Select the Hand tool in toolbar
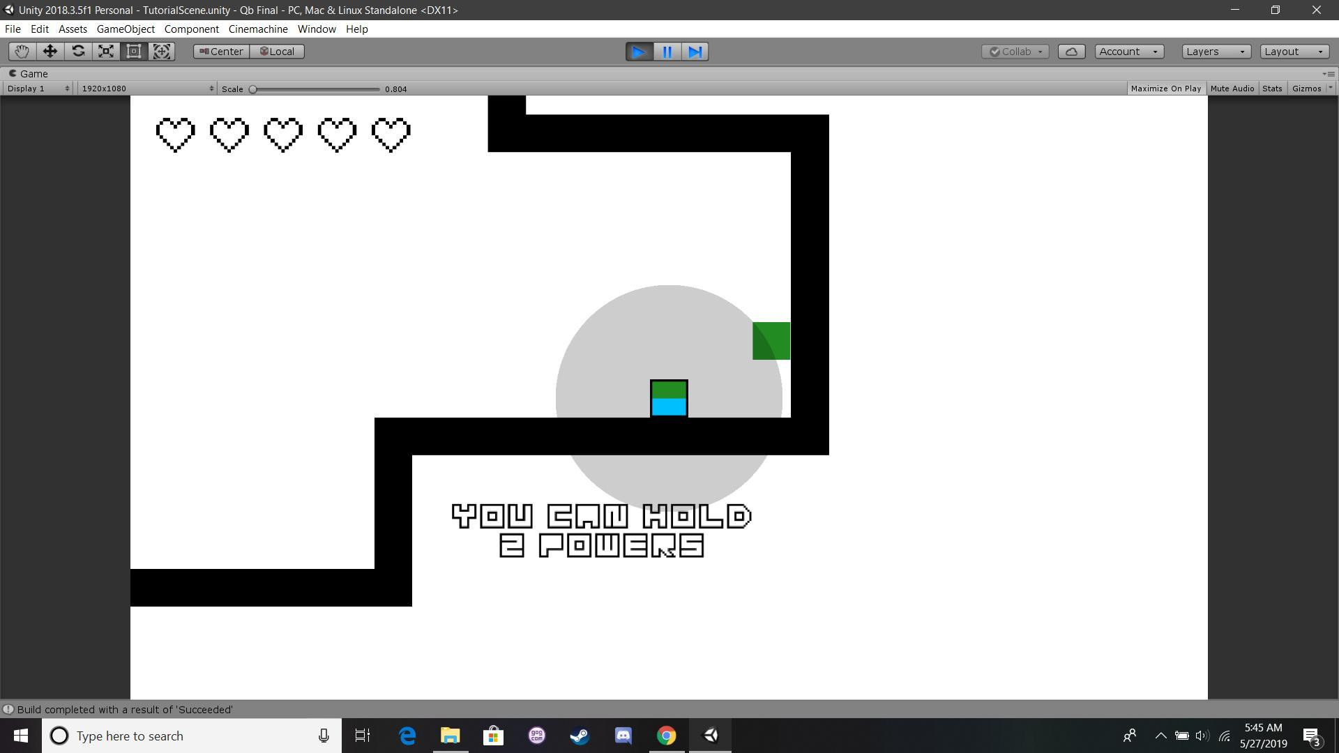 22,52
